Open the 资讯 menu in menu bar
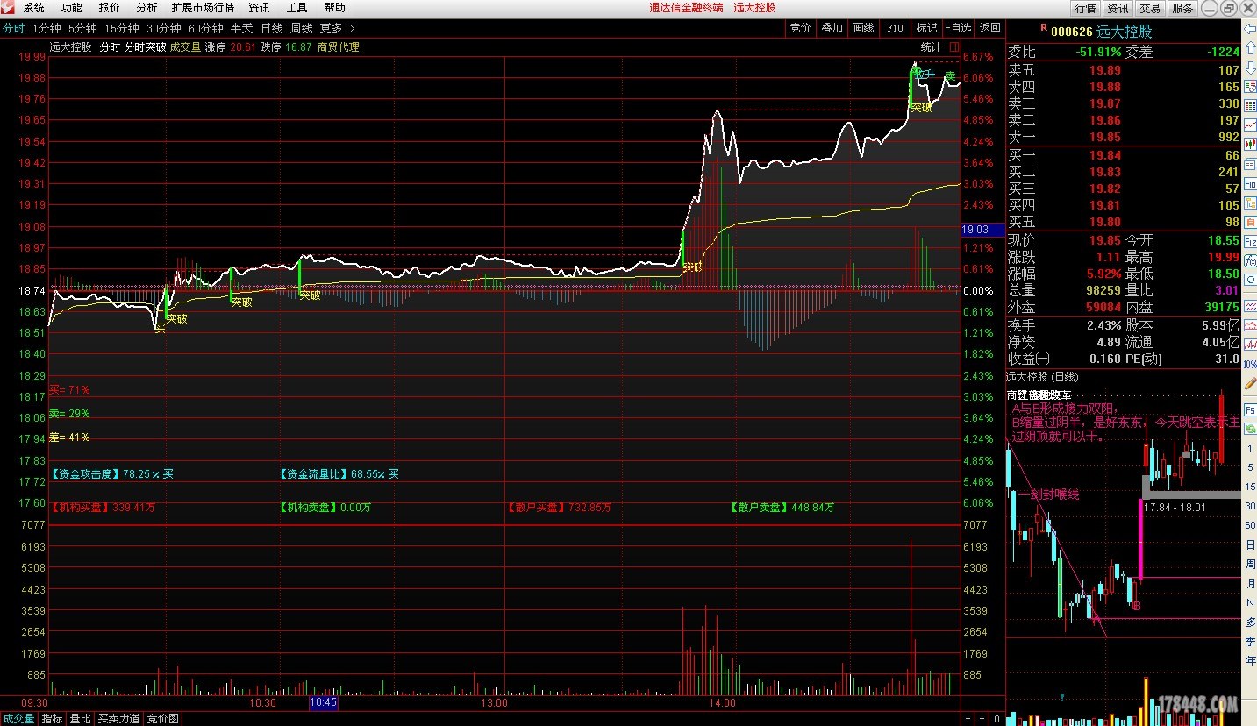 click(259, 8)
